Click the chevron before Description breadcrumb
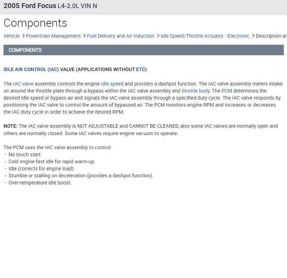Image resolution: width=287 pixels, height=278 pixels. (253, 36)
